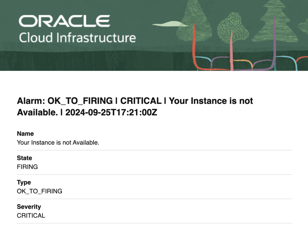Click the ORACLE logo wordmark
This screenshot has height=225, width=308.
[x=64, y=21]
